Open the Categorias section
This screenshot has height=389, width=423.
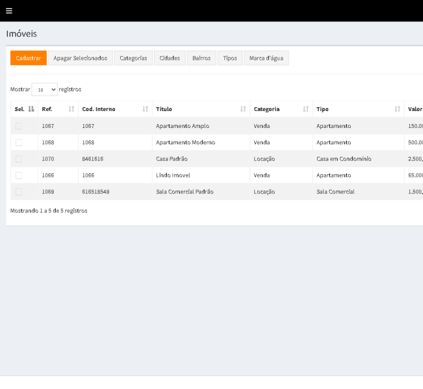133,58
